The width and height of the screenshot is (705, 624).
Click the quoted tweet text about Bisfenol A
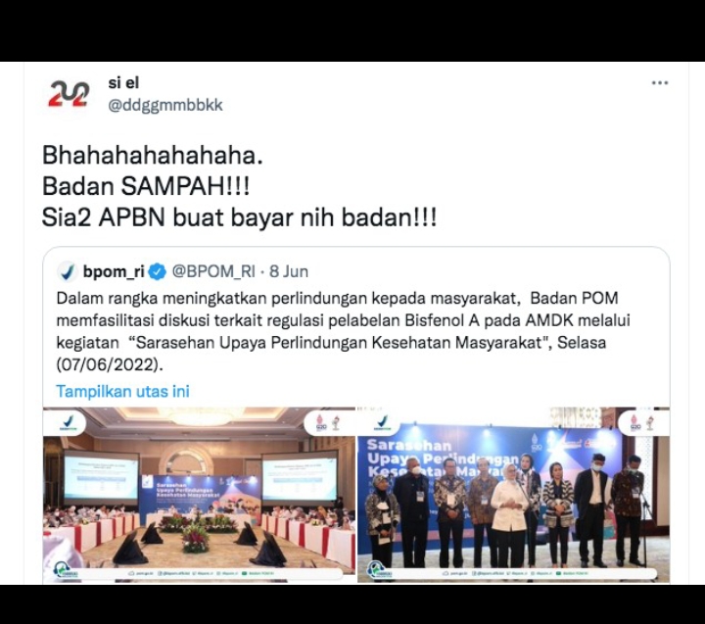click(x=343, y=331)
